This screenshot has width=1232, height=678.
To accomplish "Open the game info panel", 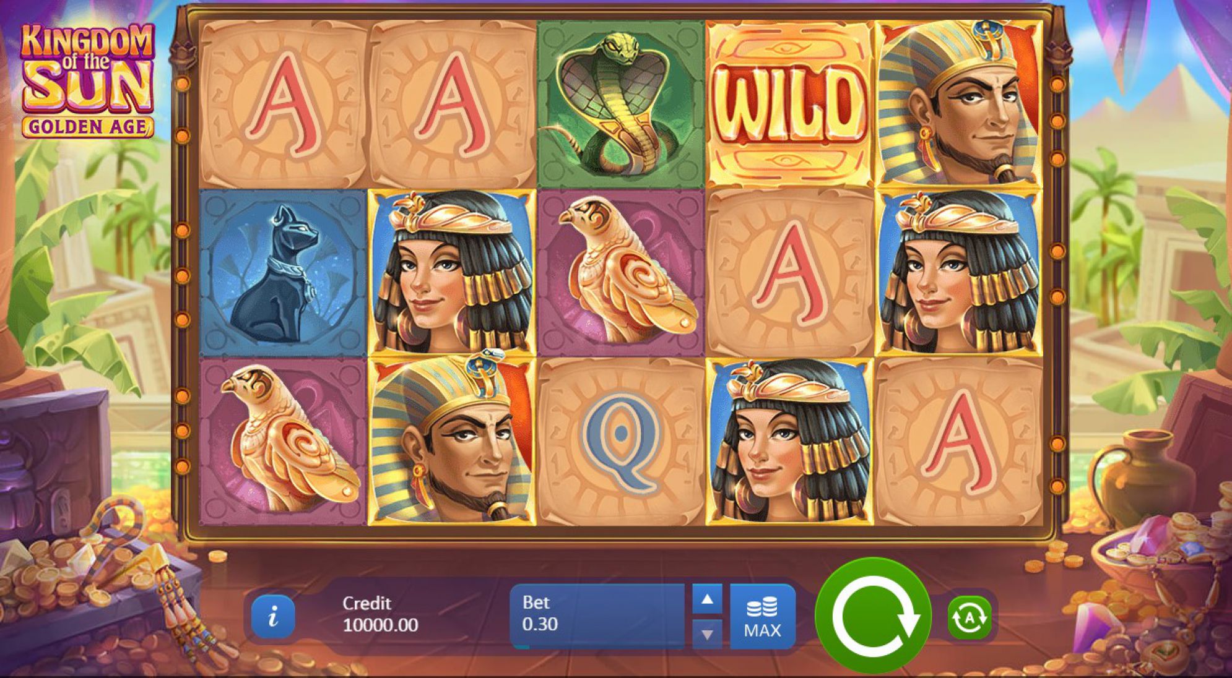I will click(x=273, y=617).
